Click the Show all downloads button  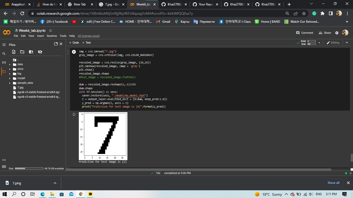[333, 183]
